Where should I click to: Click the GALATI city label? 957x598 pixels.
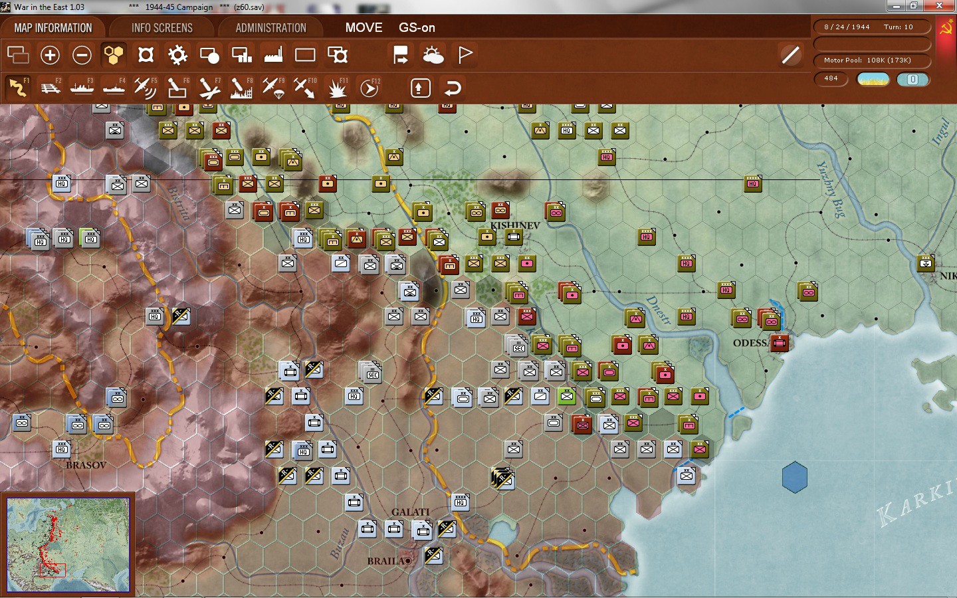(410, 512)
